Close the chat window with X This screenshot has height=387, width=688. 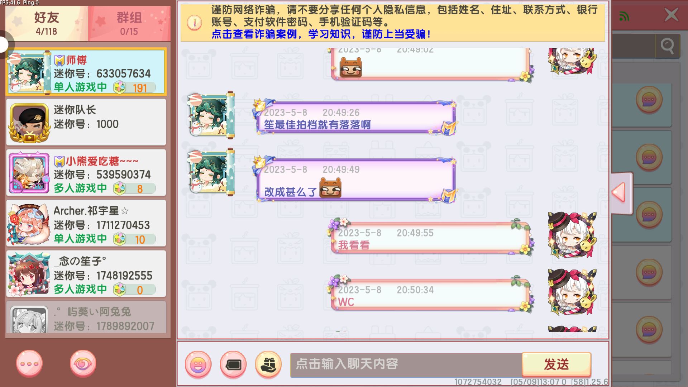click(671, 15)
